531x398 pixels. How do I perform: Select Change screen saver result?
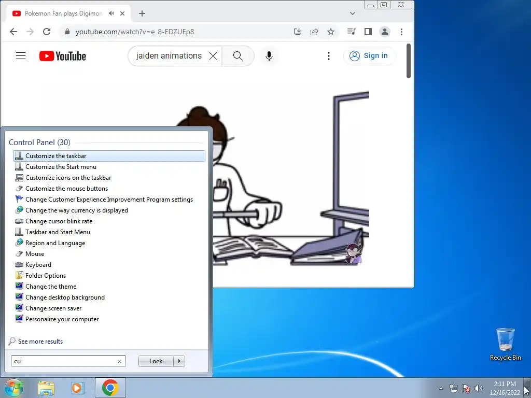[109, 308]
